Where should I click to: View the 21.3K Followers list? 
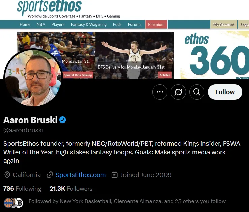point(71,189)
